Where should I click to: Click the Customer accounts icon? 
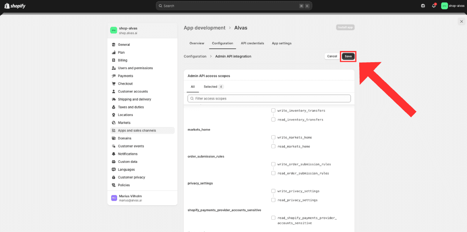114,91
